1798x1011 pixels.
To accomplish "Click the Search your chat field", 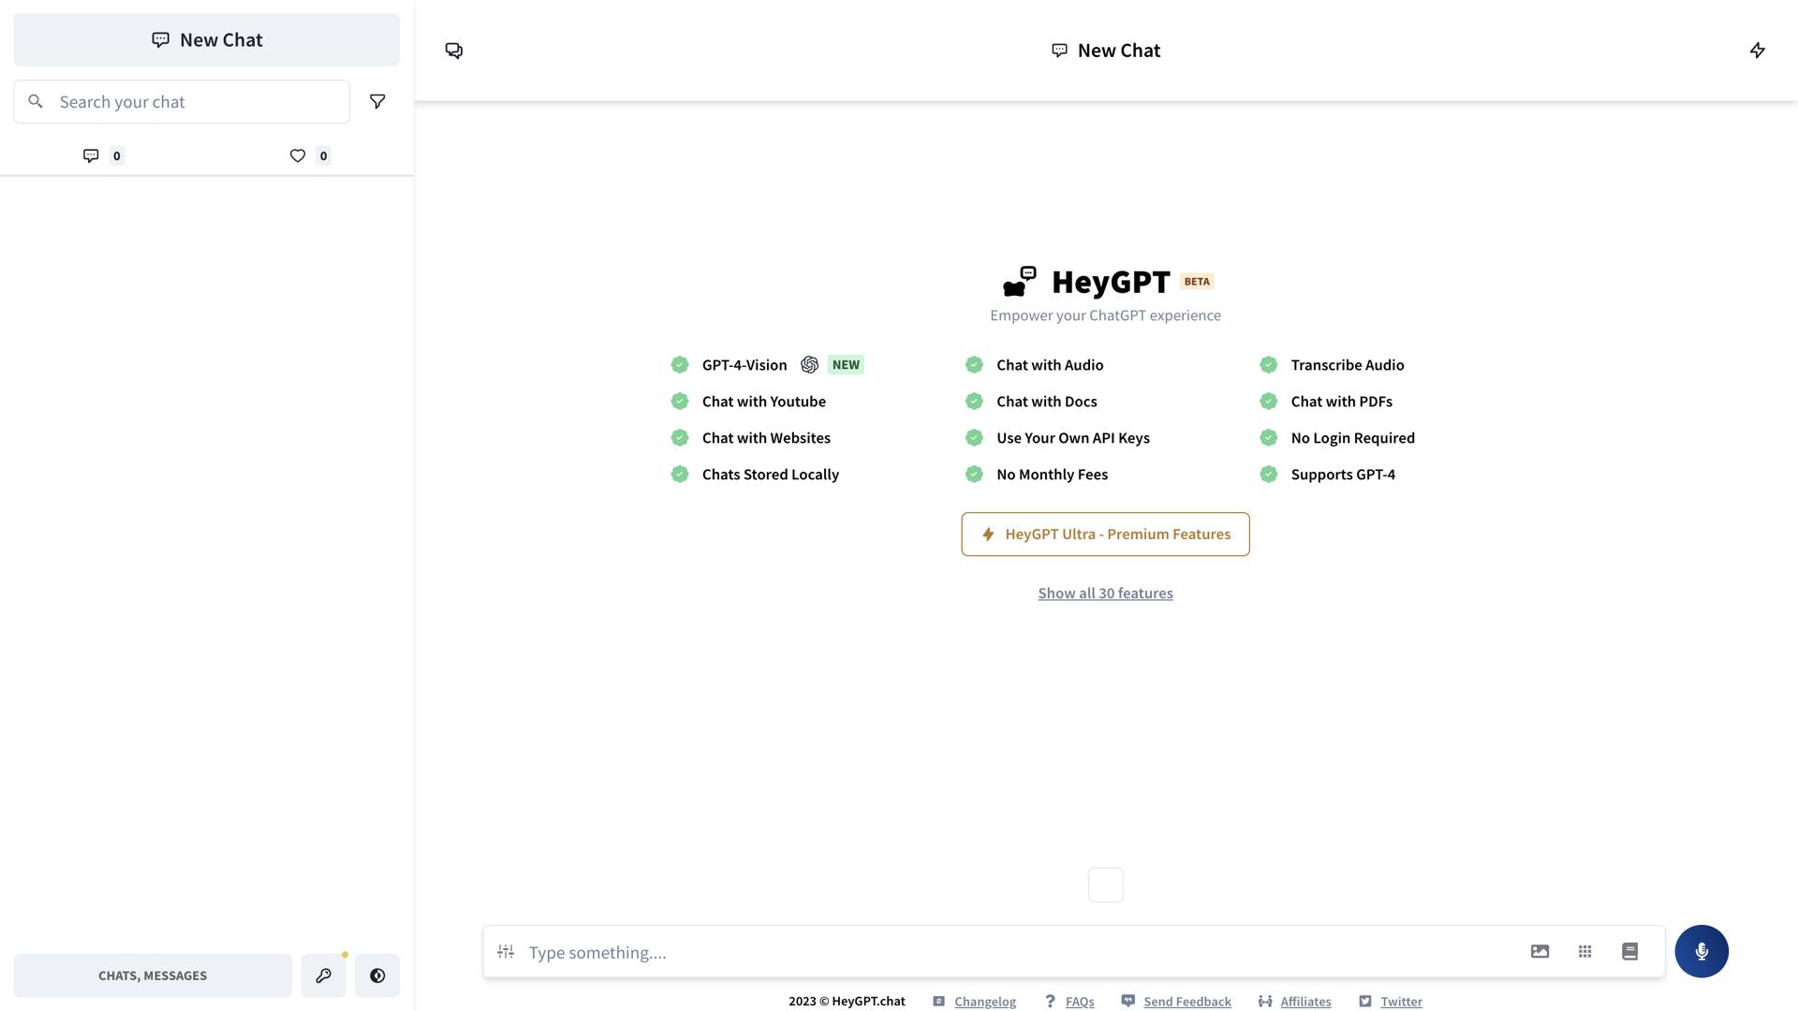I will coord(197,101).
